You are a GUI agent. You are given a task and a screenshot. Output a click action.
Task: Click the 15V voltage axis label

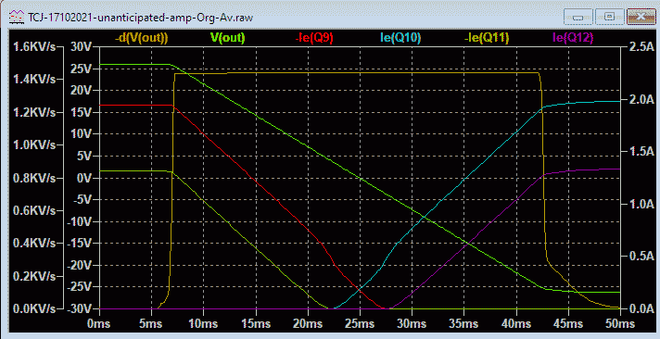[x=81, y=112]
